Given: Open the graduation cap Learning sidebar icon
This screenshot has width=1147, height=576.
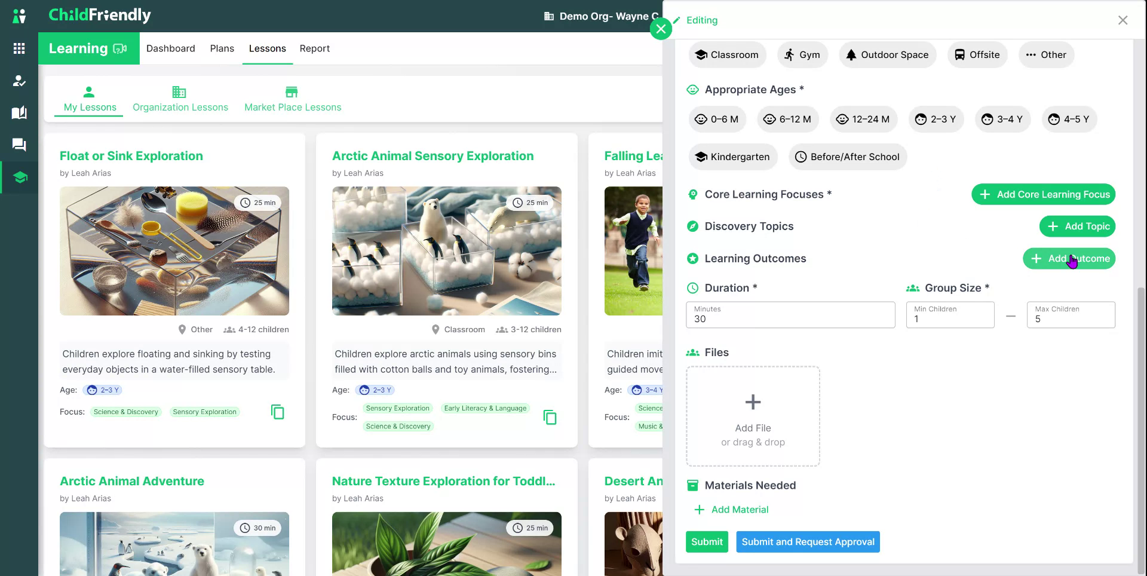Looking at the screenshot, I should pyautogui.click(x=20, y=177).
